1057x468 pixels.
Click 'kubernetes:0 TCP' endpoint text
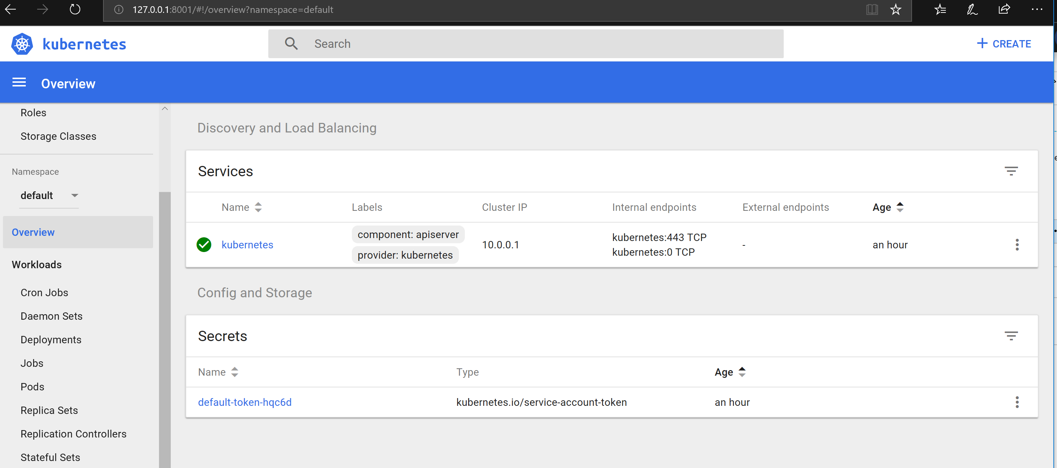pyautogui.click(x=654, y=252)
